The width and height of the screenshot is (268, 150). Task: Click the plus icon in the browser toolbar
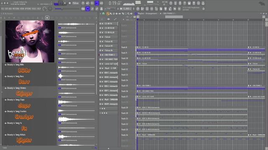(x=47, y=17)
